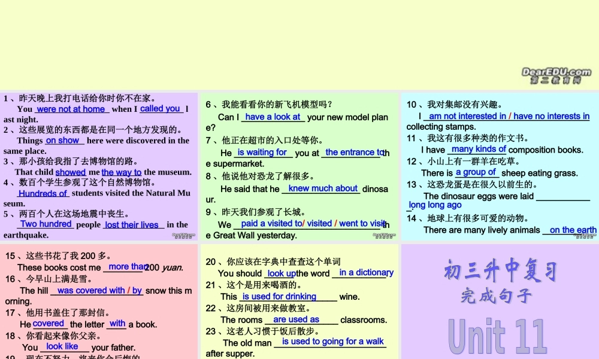599x359 pixels.
Task: Click the title "初三升中复习"
Action: coord(500,270)
